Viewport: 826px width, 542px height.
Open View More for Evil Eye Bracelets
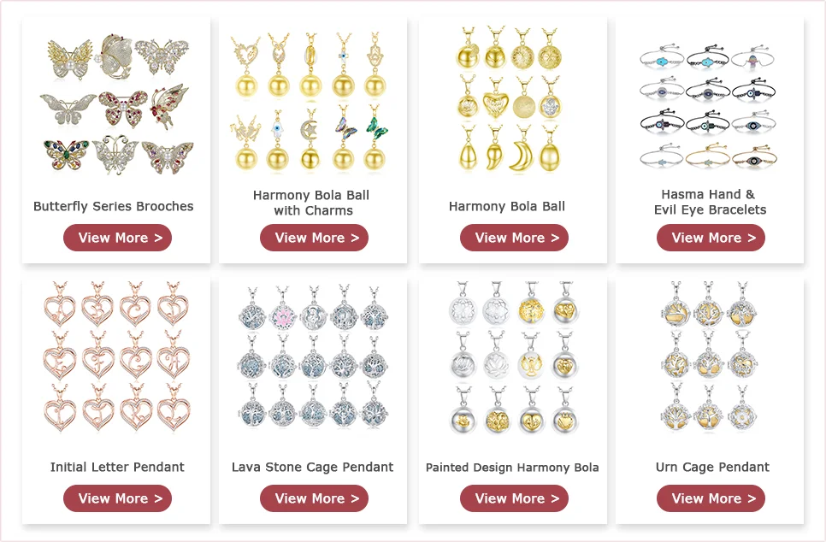[711, 238]
